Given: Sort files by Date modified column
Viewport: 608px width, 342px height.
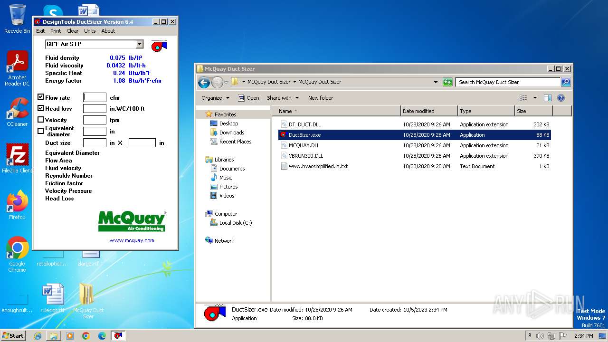Looking at the screenshot, I should click(x=429, y=111).
